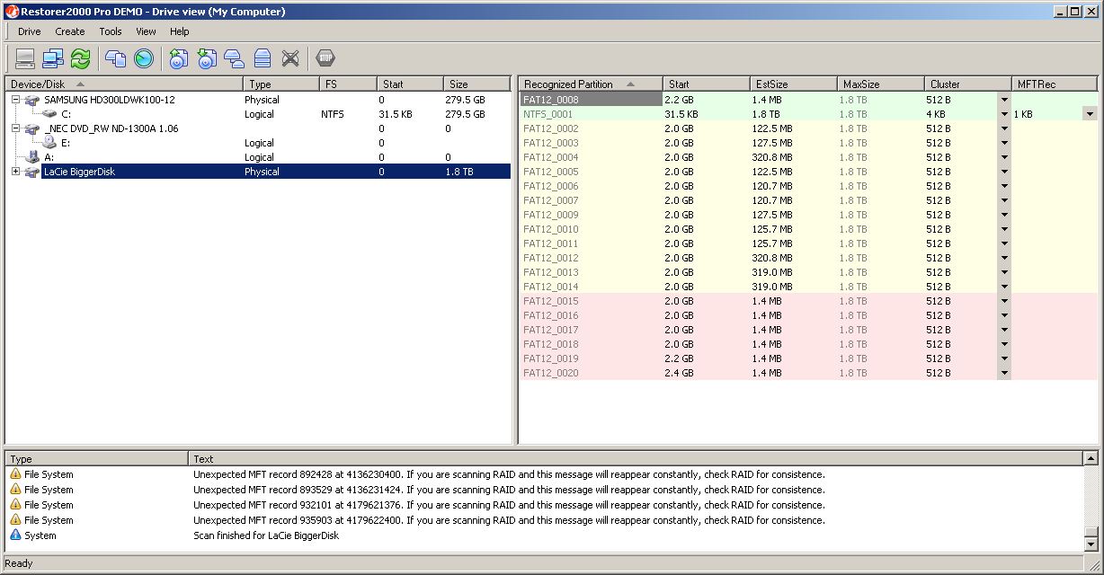Click the open image disc icon
This screenshot has height=575, width=1104.
pos(207,58)
